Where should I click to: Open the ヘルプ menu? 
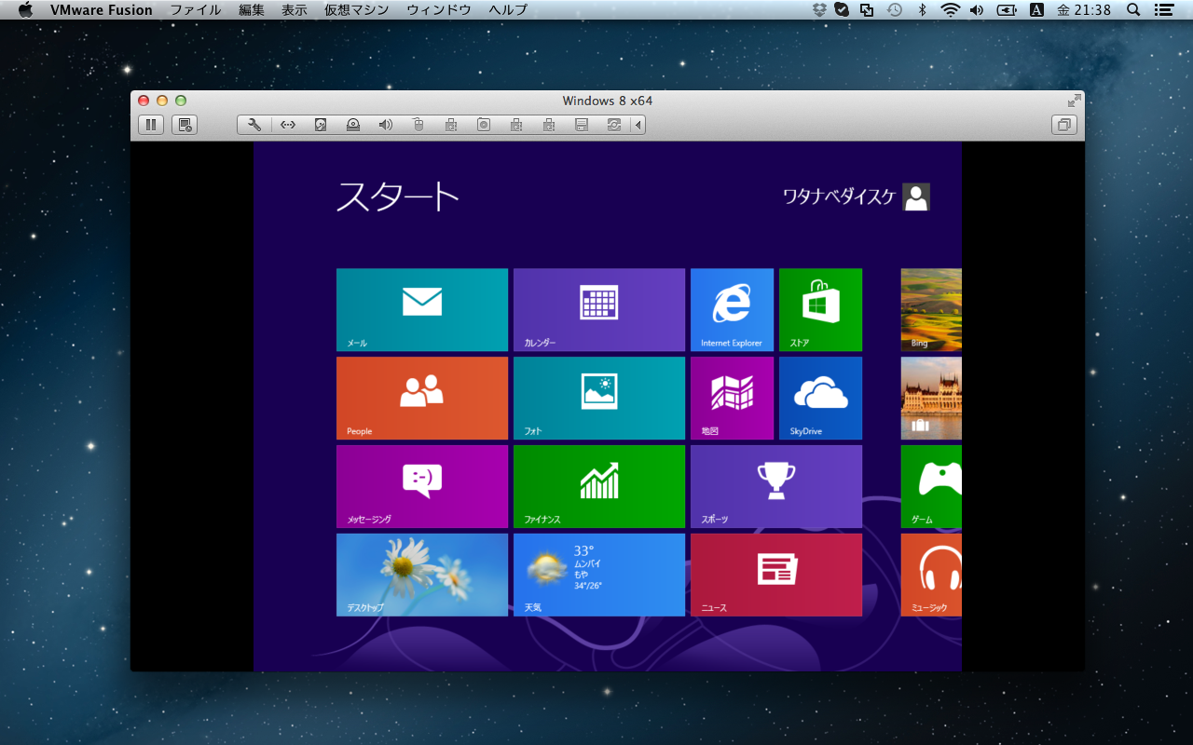[x=508, y=10]
